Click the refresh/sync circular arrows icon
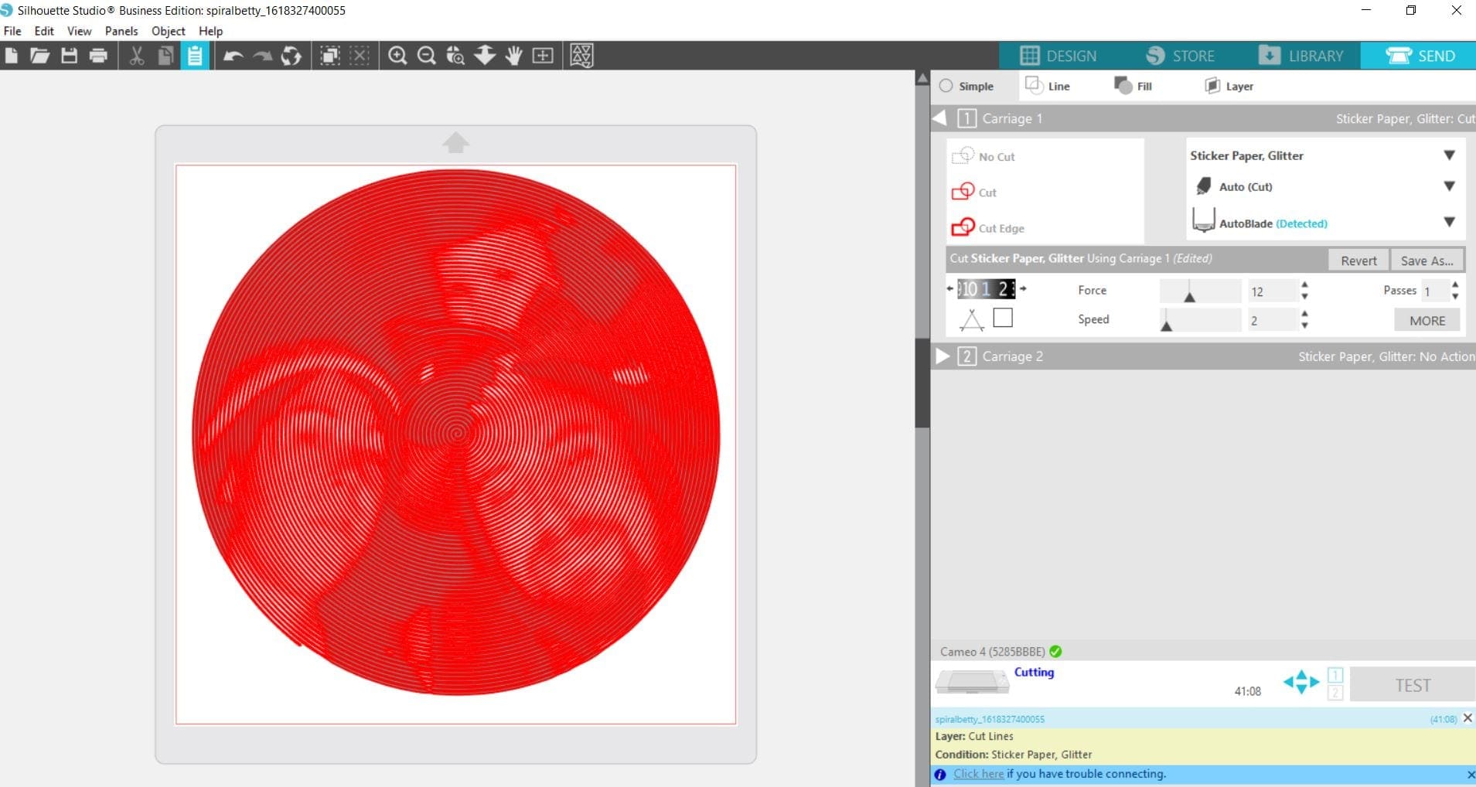The image size is (1476, 787). [291, 56]
